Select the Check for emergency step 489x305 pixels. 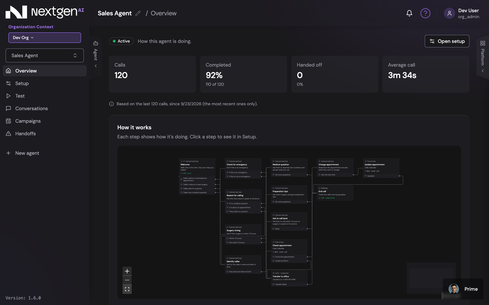tap(243, 169)
